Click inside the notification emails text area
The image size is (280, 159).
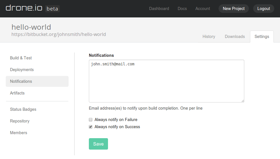[166, 83]
